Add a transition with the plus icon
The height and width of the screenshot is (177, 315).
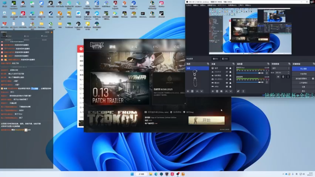pyautogui.click(x=278, y=77)
